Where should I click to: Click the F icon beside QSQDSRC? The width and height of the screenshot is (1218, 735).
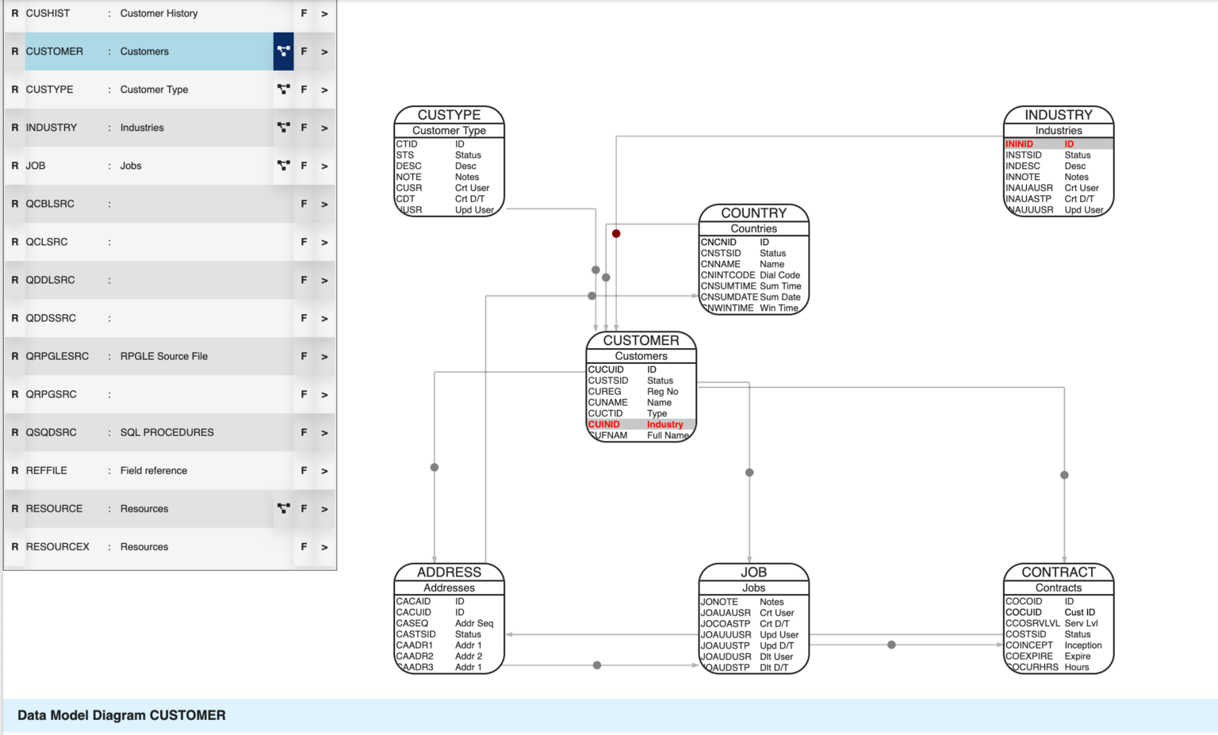click(x=303, y=432)
